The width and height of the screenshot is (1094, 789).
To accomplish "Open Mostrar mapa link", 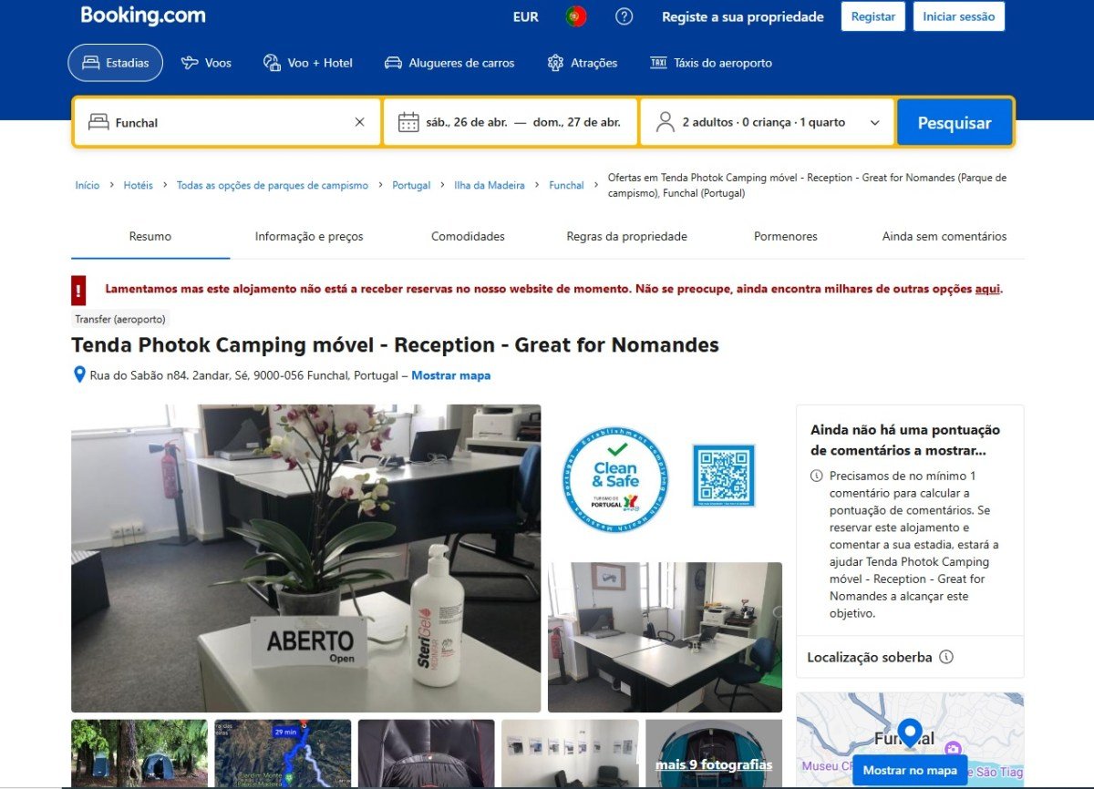I will point(450,375).
